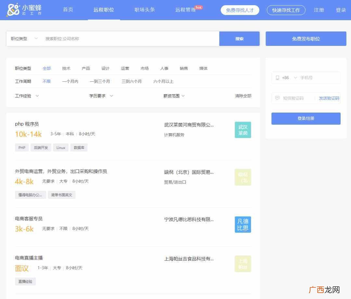Click the phone icon in mobile field

[277, 78]
